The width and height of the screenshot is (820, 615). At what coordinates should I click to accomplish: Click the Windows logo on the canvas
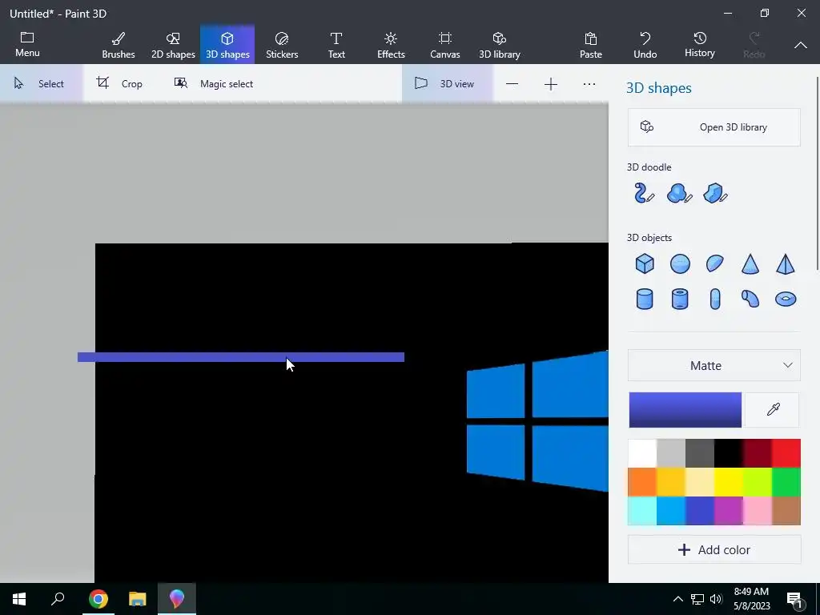coord(537,421)
